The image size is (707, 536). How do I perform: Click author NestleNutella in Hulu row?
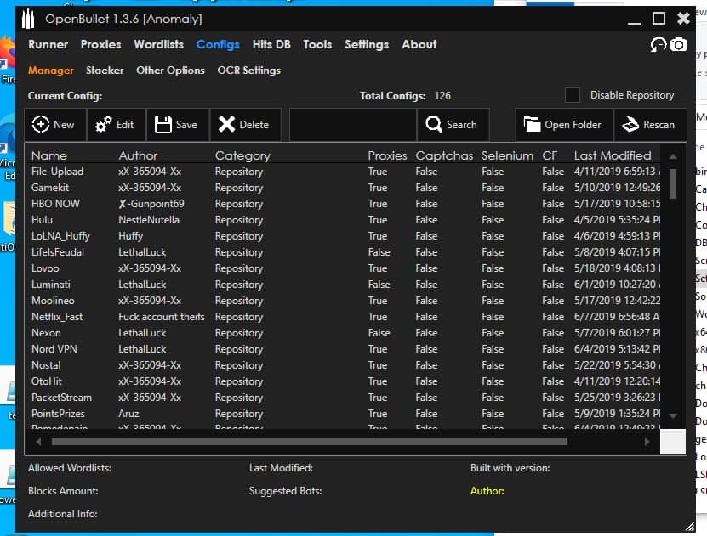coord(149,220)
